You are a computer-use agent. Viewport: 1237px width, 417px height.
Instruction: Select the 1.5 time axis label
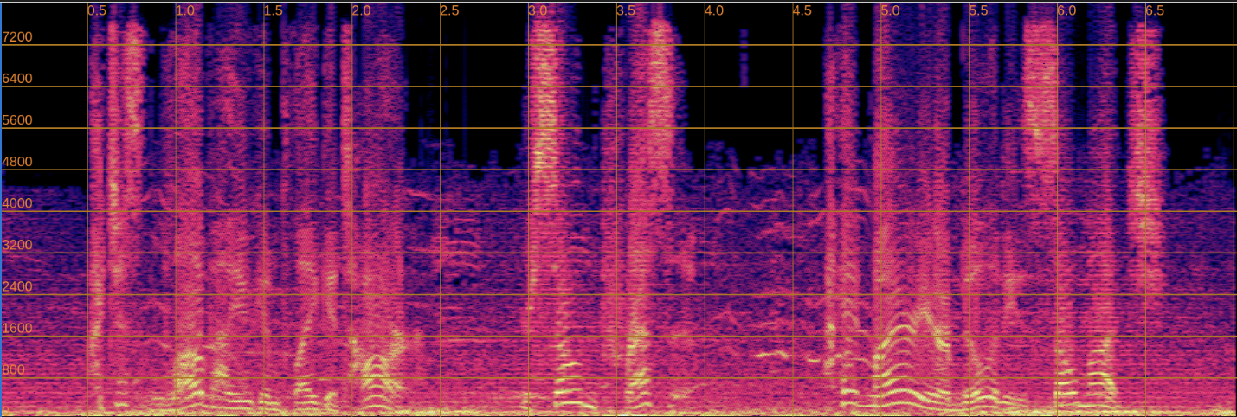[274, 10]
